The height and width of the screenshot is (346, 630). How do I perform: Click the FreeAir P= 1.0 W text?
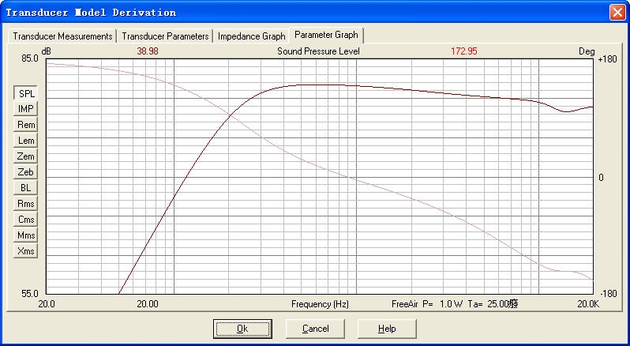[428, 304]
